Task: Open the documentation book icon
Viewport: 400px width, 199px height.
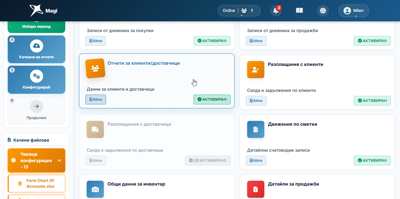Action: (x=299, y=11)
